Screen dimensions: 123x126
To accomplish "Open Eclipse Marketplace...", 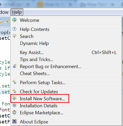I will pos(66,113).
